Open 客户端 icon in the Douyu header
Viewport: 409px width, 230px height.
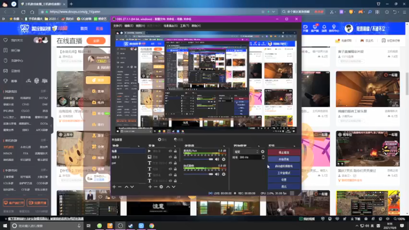click(x=315, y=29)
